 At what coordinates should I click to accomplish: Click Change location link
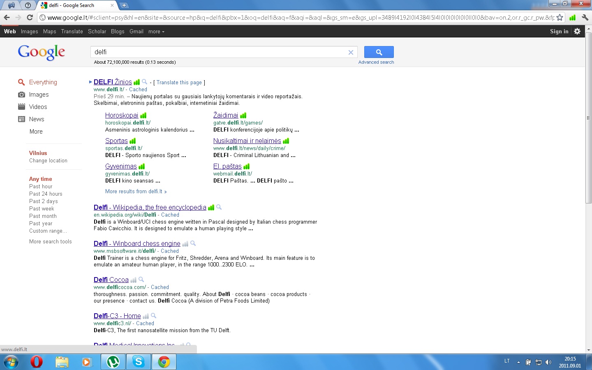tap(48, 161)
